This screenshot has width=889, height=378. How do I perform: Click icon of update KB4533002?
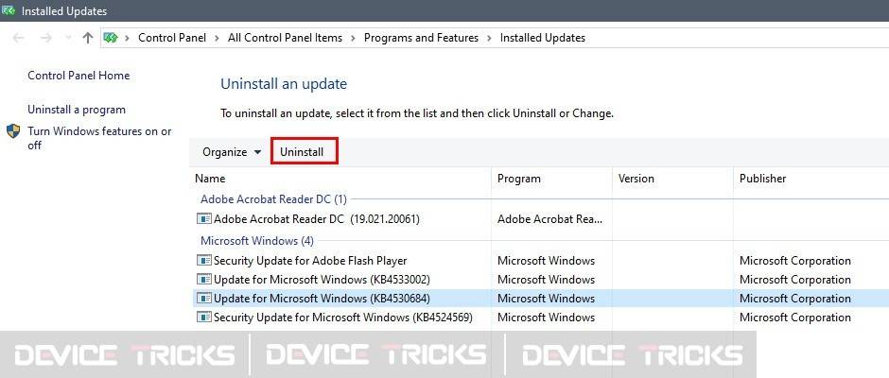coord(203,279)
